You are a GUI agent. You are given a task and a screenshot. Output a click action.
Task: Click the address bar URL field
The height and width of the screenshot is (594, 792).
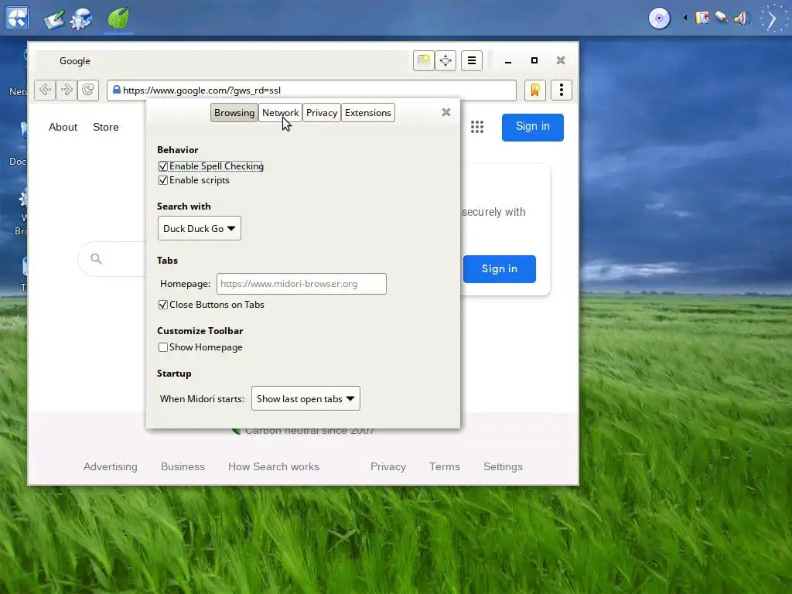[312, 90]
